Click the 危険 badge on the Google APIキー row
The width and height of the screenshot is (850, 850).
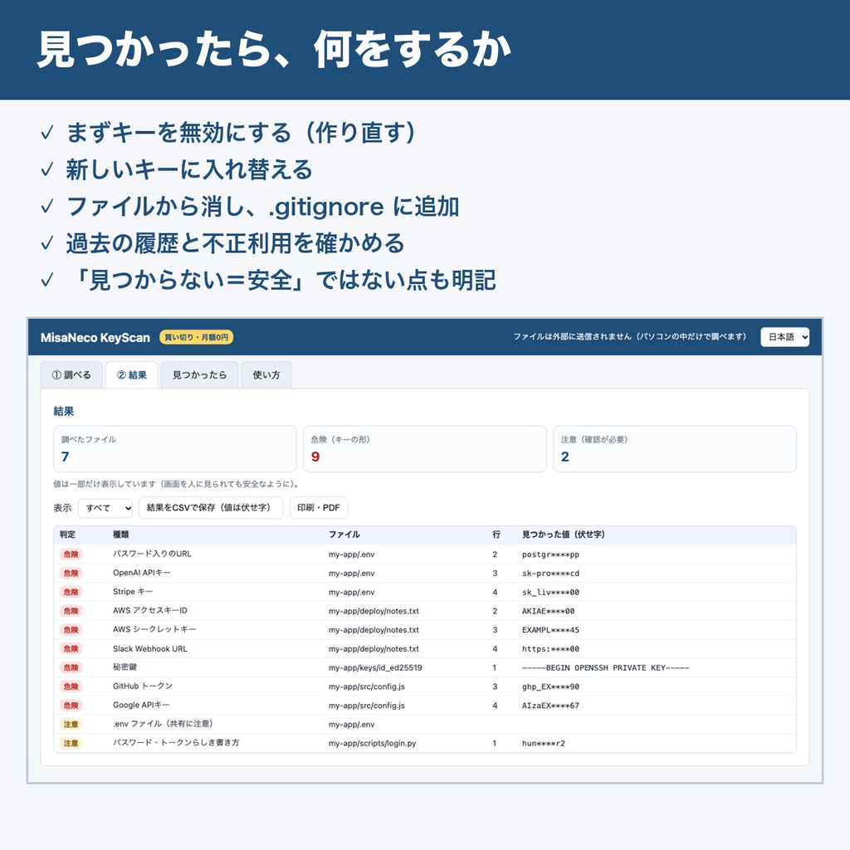71,706
